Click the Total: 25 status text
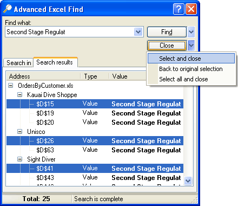Image resolution: width=238 pixels, height=206 pixels. coord(36,199)
